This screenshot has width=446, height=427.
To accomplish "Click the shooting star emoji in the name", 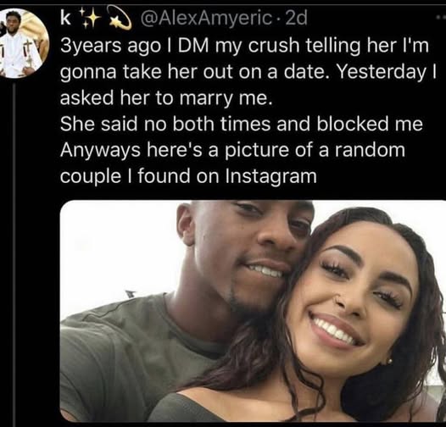I will pyautogui.click(x=120, y=19).
